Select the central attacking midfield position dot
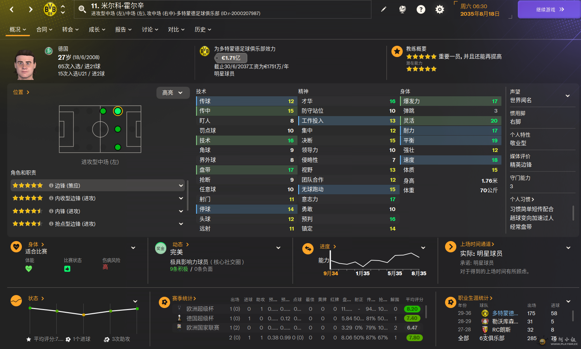Image resolution: width=581 pixels, height=349 pixels. (x=118, y=129)
